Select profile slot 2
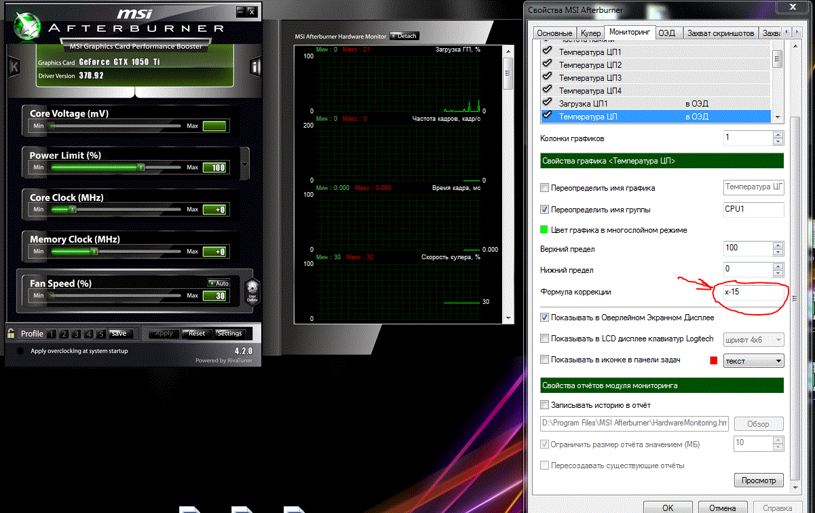 [x=64, y=334]
